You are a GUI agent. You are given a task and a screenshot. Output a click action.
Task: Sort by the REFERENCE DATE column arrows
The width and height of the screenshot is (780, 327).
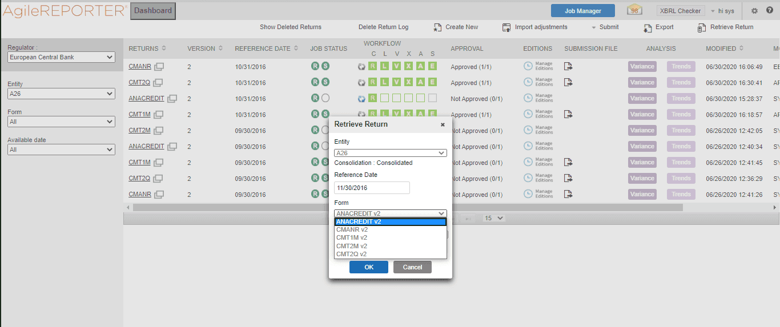[296, 49]
